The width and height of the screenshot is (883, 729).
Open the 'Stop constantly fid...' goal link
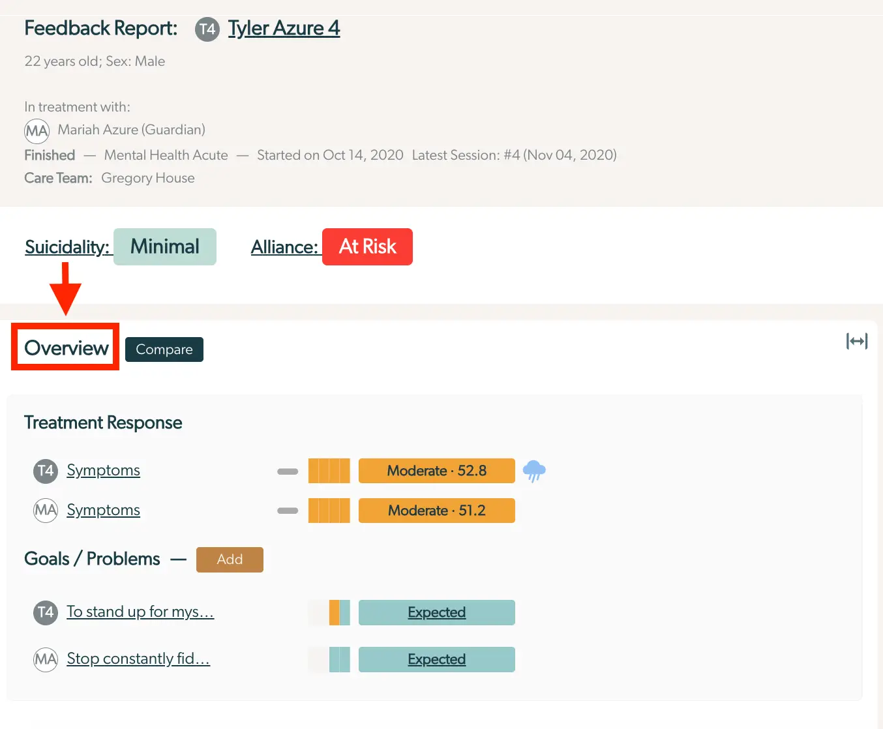(138, 659)
